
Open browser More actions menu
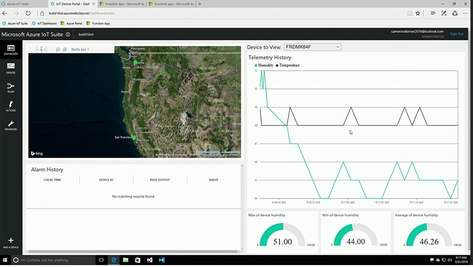tap(466, 13)
